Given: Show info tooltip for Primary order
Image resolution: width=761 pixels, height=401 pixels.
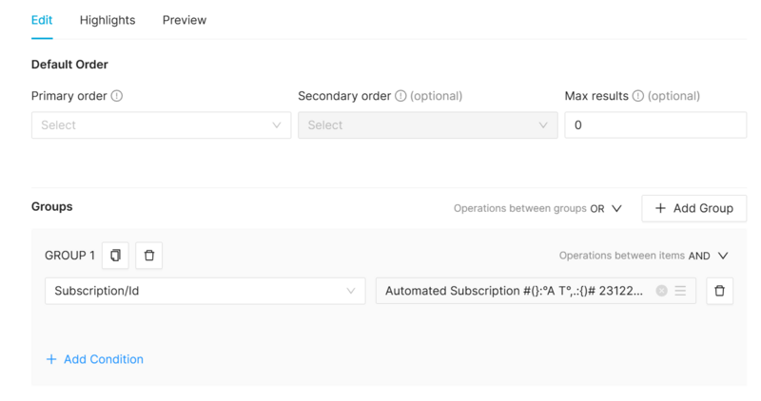Looking at the screenshot, I should point(117,96).
